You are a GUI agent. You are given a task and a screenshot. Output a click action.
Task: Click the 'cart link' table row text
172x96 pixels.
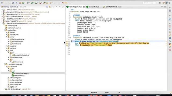(x=83, y=32)
